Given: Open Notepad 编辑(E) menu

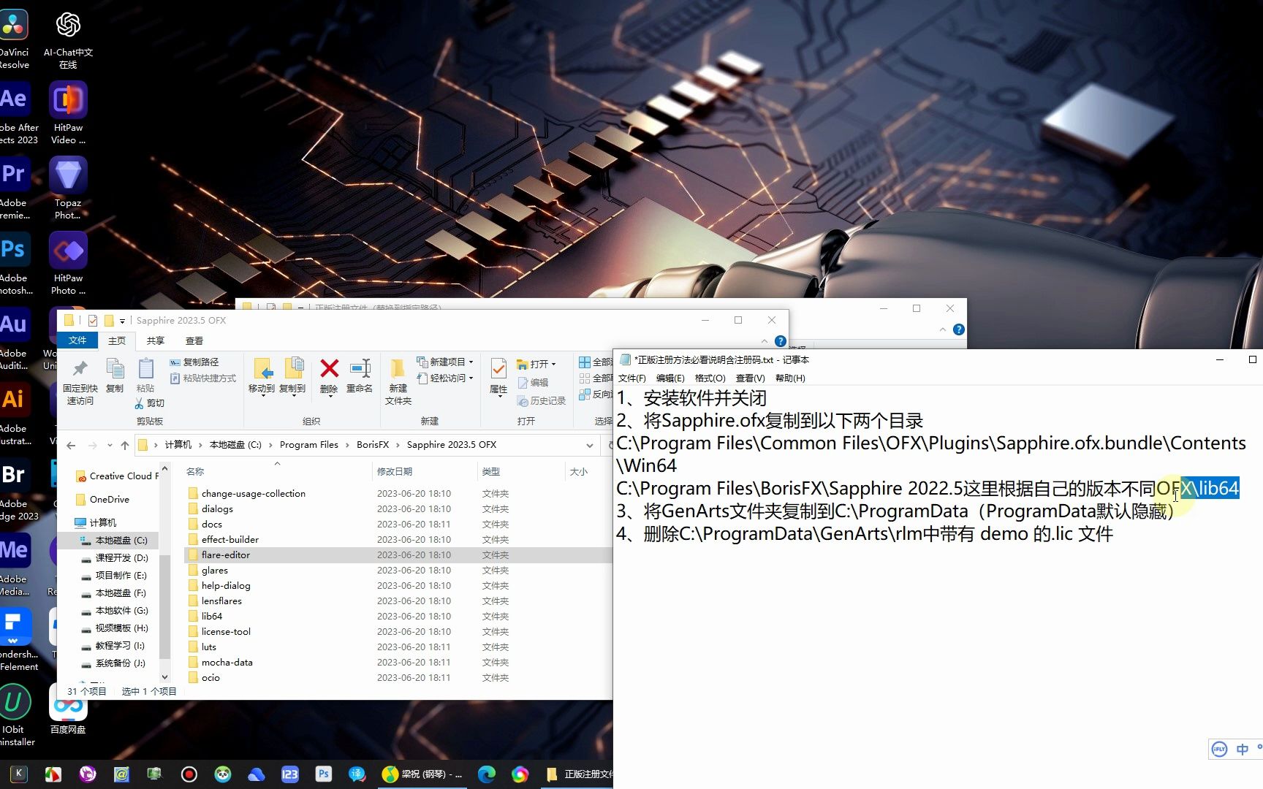Looking at the screenshot, I should pyautogui.click(x=670, y=378).
